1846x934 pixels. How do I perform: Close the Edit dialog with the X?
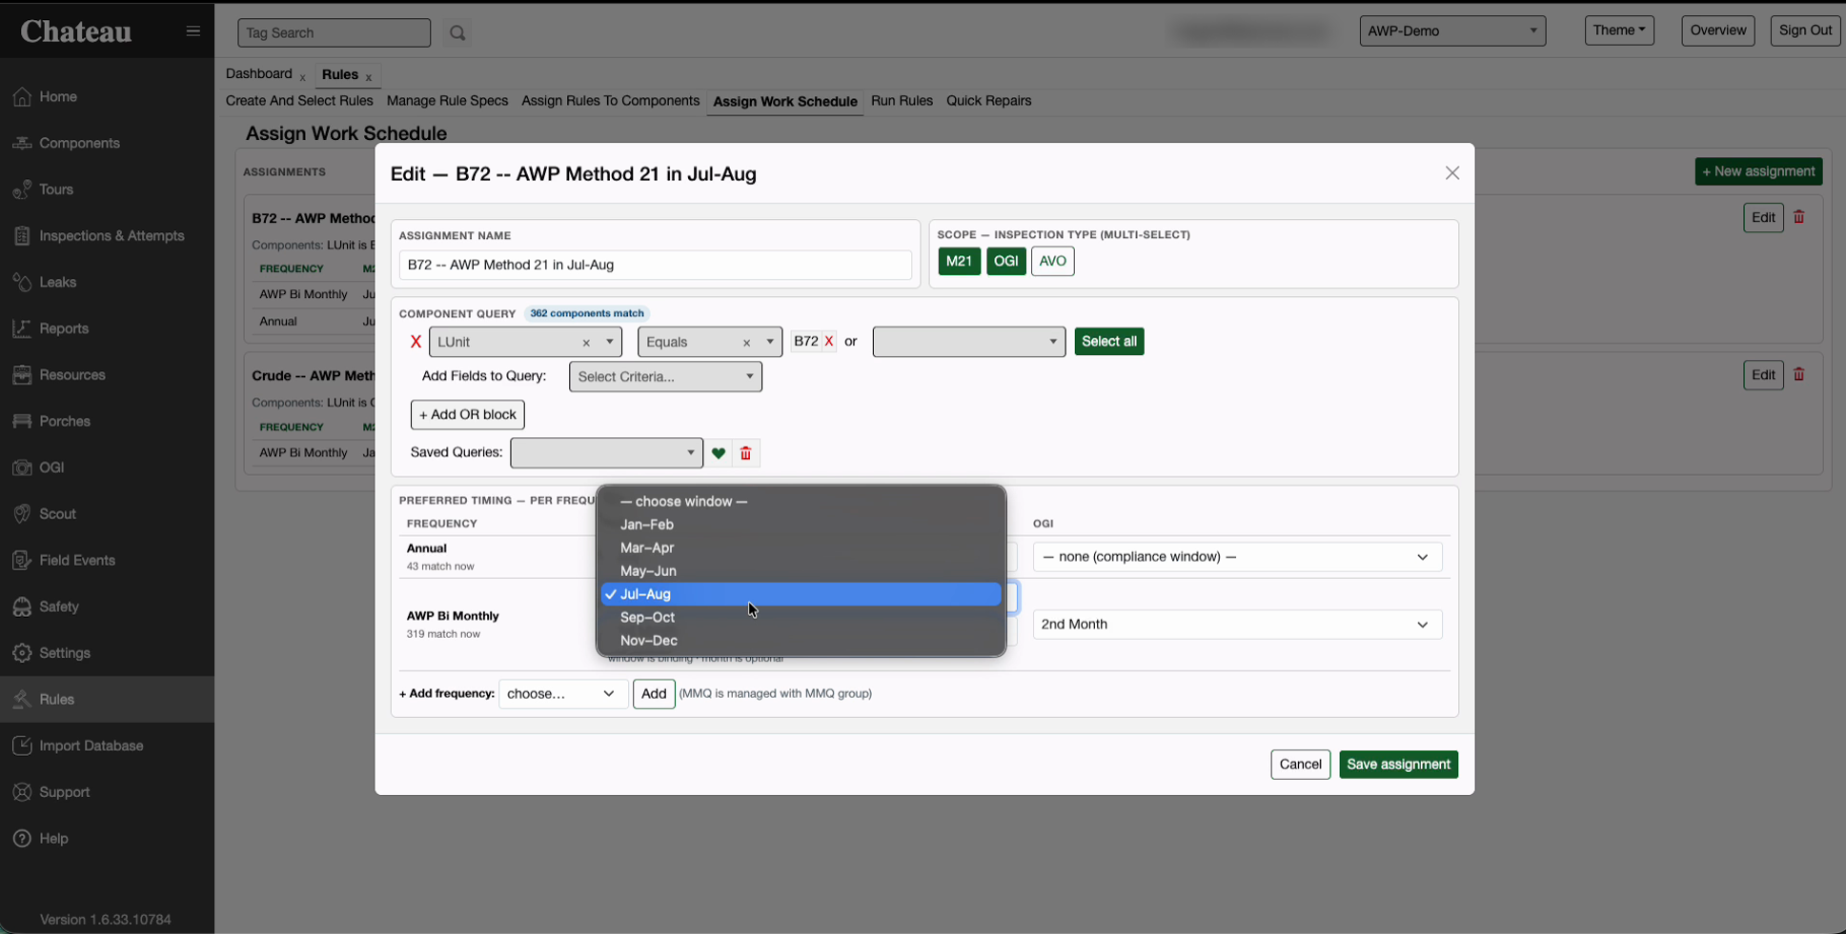pos(1452,173)
